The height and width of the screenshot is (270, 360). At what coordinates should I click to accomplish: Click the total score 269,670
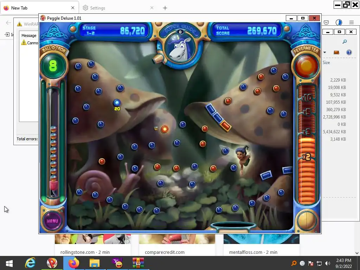[x=262, y=31]
